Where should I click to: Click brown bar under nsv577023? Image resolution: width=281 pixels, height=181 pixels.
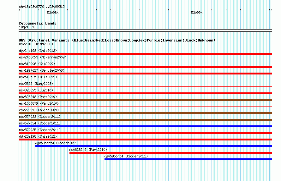pos(145,120)
